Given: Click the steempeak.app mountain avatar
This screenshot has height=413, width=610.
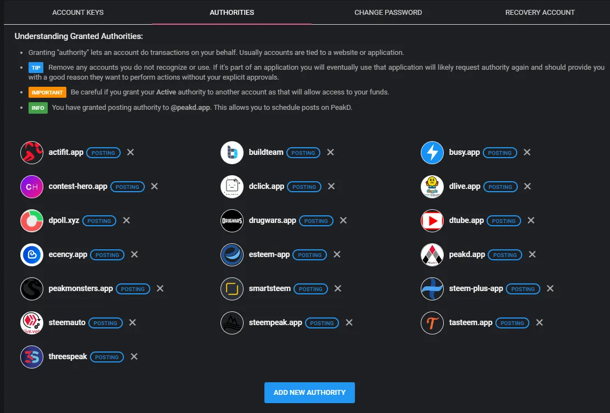Looking at the screenshot, I should click(x=232, y=322).
